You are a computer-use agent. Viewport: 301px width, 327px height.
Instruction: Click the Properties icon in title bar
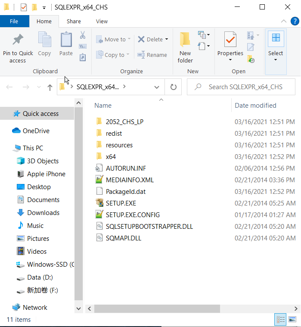pos(24,7)
